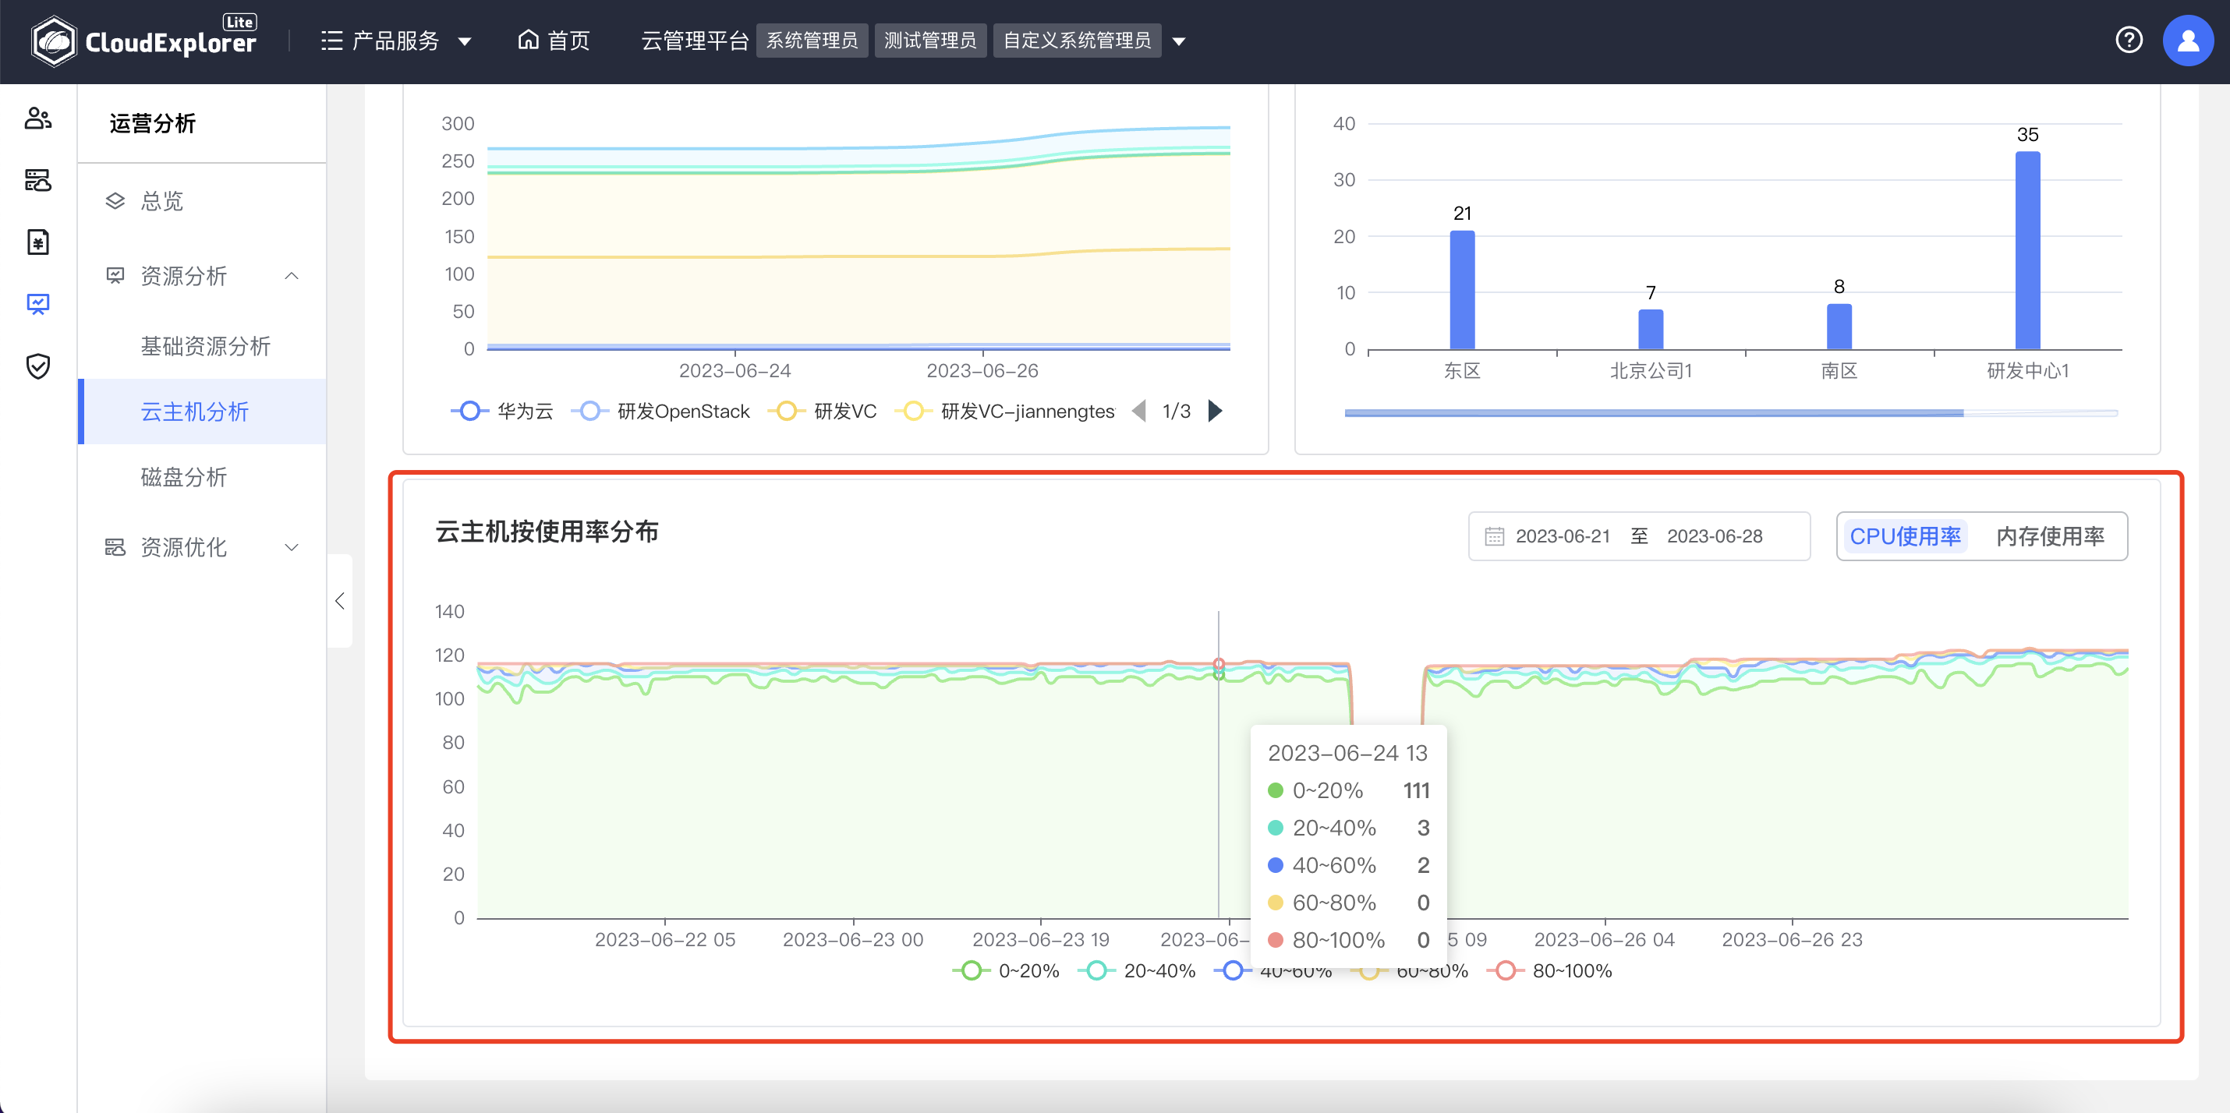Open the security compliance shield icon

(38, 366)
